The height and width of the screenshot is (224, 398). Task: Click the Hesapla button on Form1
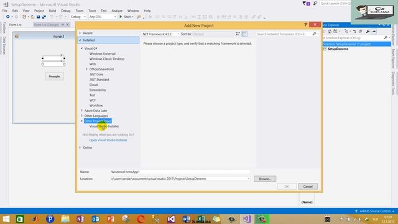[x=54, y=77]
